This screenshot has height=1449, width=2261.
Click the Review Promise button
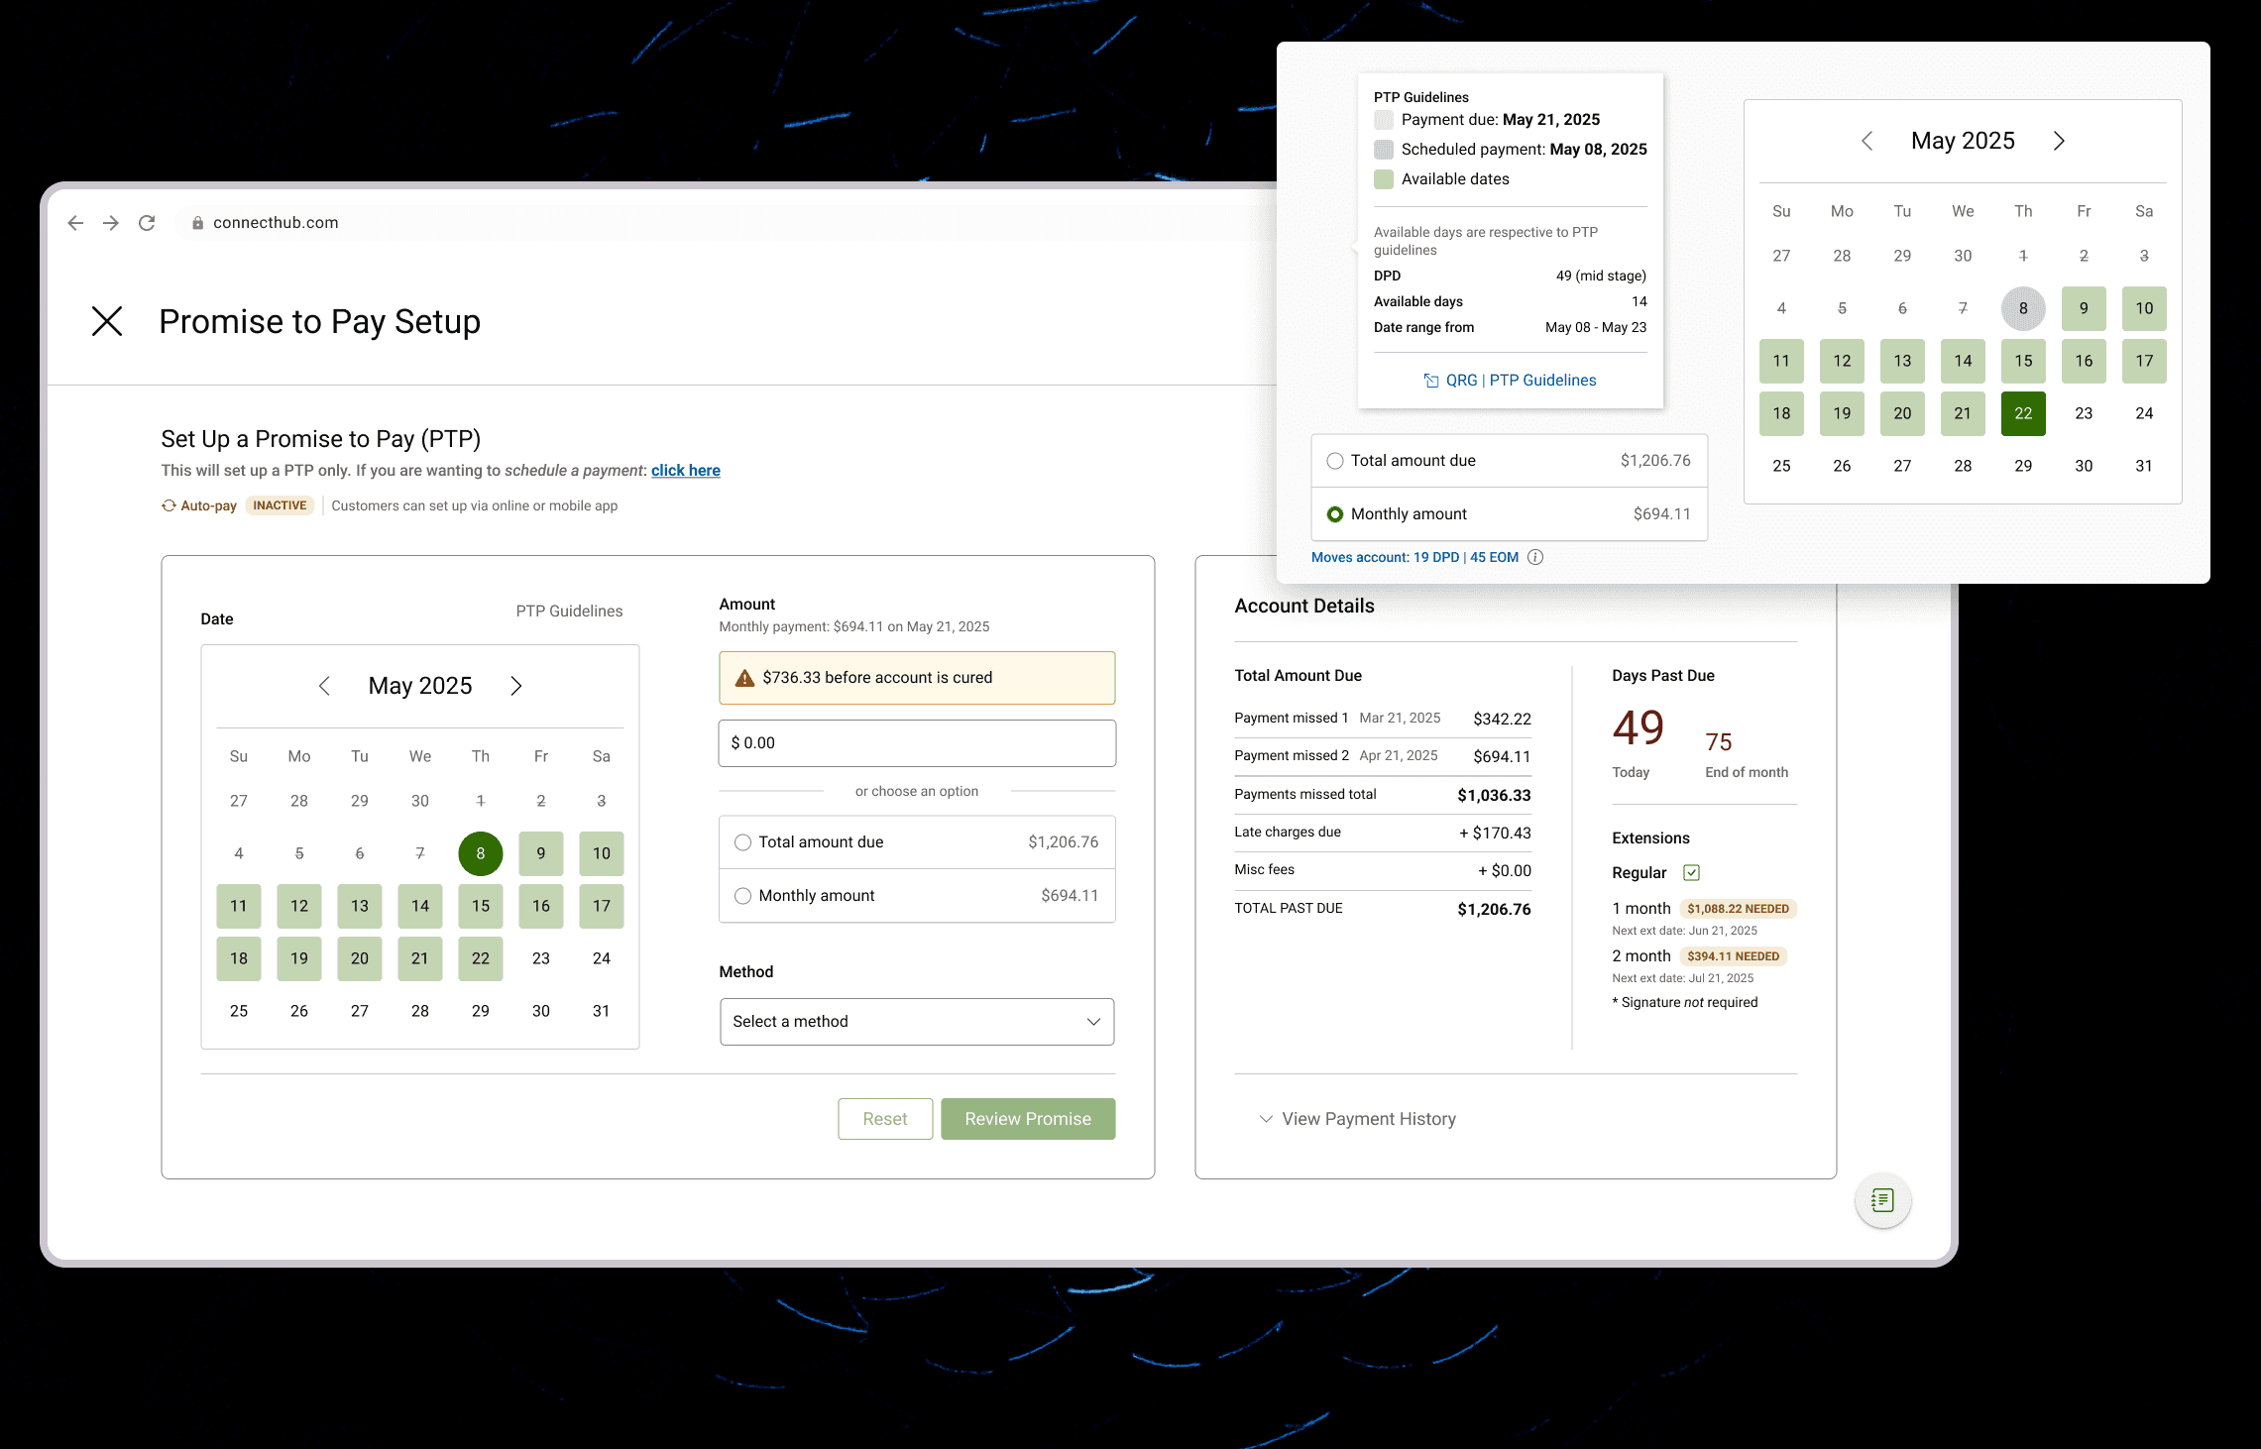coord(1027,1119)
